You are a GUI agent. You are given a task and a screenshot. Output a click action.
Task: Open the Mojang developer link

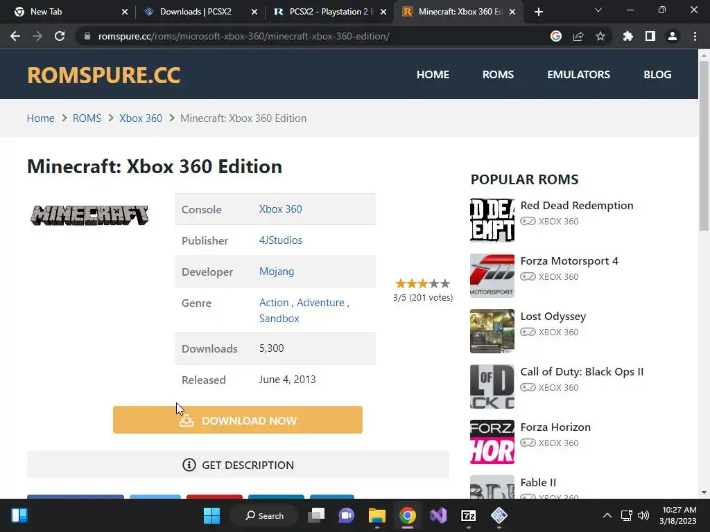coord(277,272)
